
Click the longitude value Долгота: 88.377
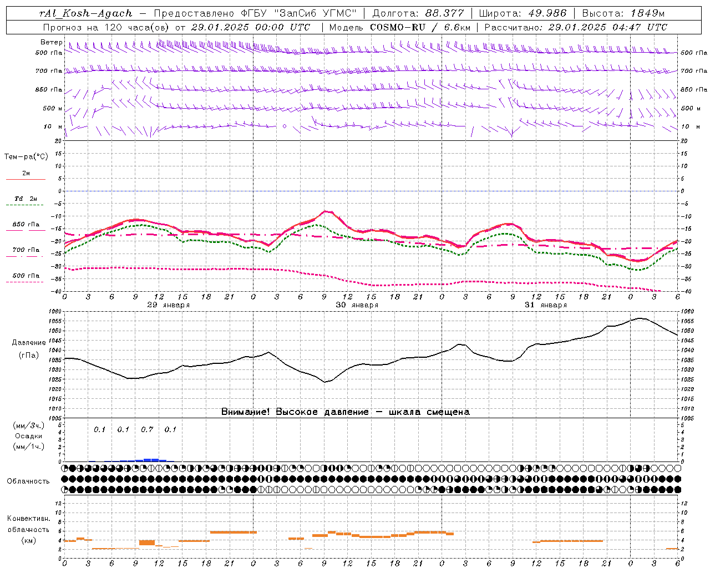coord(417,13)
